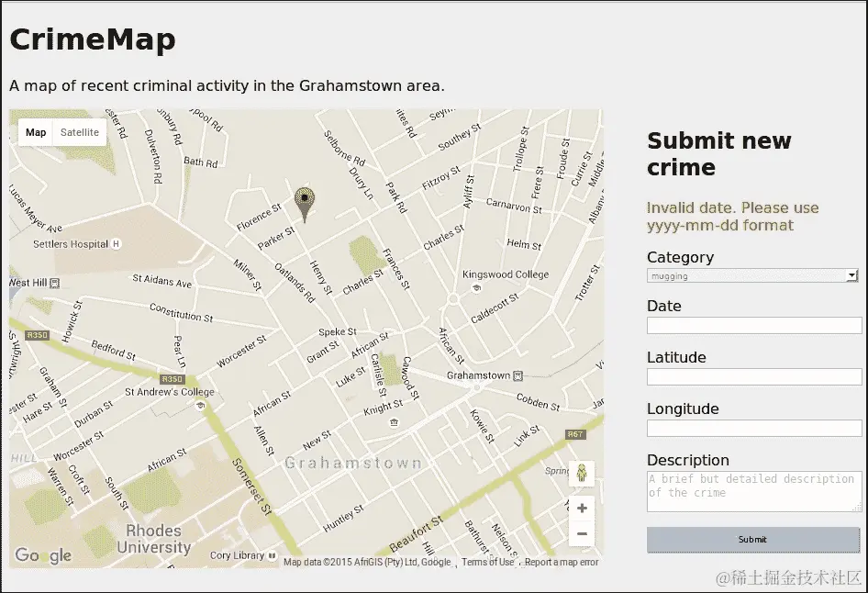The width and height of the screenshot is (868, 593).
Task: Switch to Map view
Action: pyautogui.click(x=36, y=132)
